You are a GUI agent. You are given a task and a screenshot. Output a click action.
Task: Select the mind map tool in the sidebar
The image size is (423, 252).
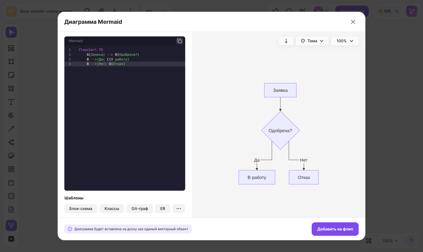(11, 142)
